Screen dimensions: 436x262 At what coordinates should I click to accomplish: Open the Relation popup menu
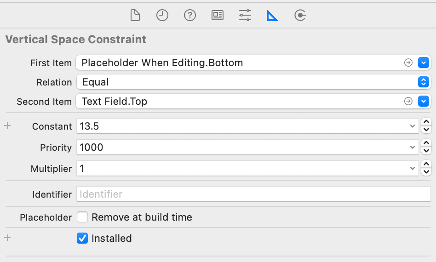click(424, 82)
